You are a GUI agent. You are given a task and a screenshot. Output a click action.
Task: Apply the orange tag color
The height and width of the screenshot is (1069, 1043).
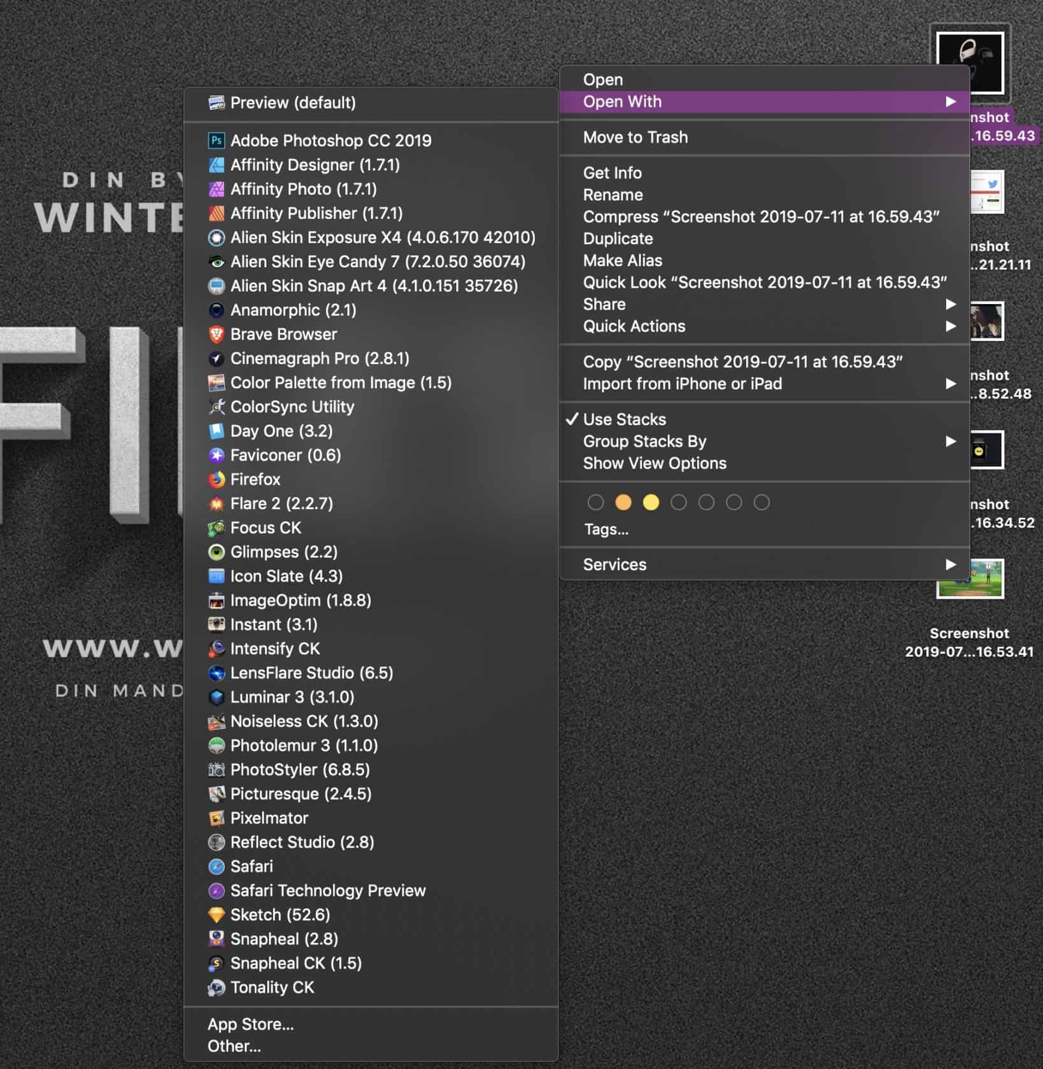tap(623, 503)
